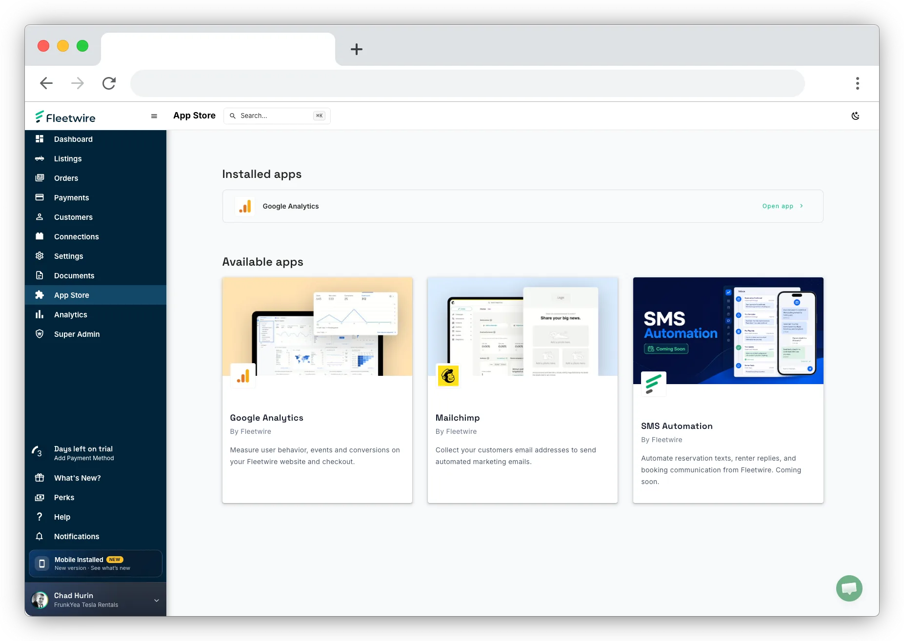Open Notifications label in the sidebar
Screen dimensions: 904x641
click(x=77, y=536)
